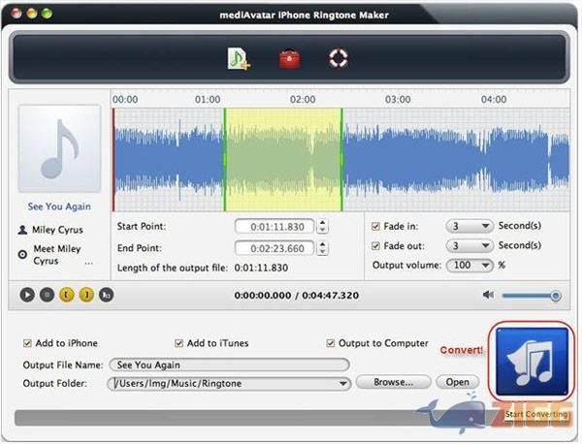The width and height of the screenshot is (582, 444).
Task: Click the volume slider knob
Action: click(556, 296)
